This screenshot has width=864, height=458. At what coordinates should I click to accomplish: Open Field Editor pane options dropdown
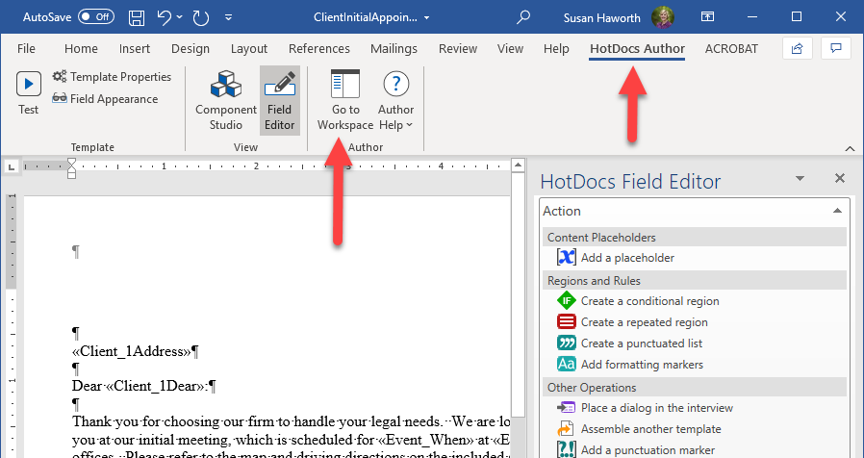pyautogui.click(x=800, y=179)
